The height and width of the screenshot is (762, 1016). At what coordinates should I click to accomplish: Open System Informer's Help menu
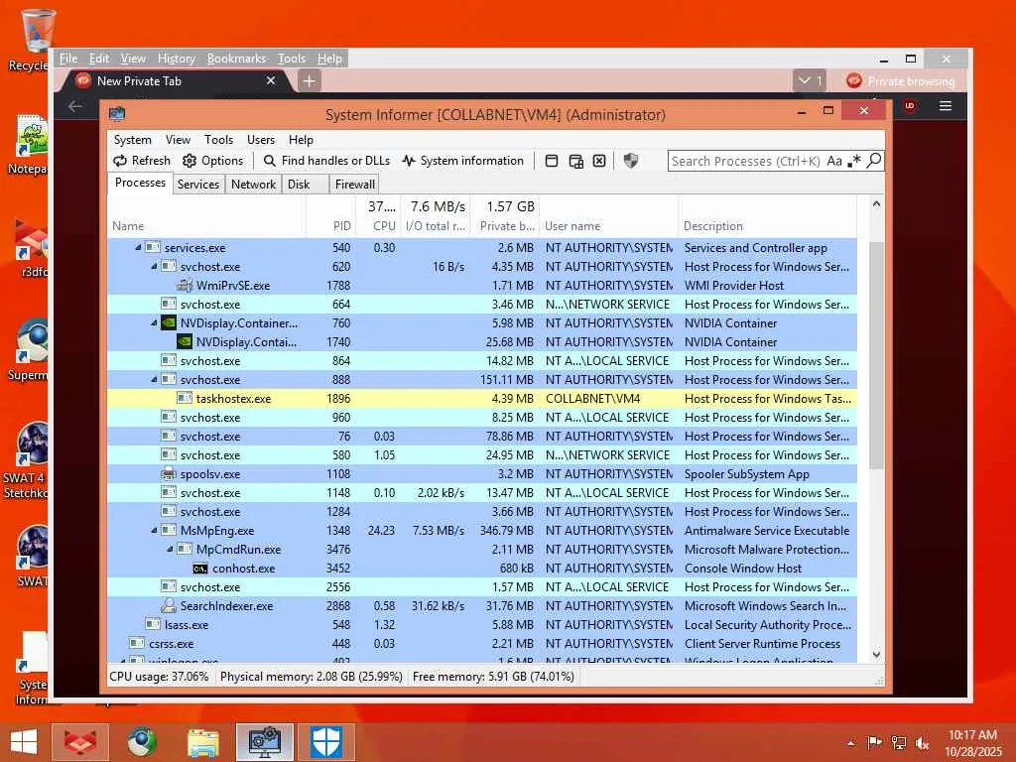tap(301, 139)
